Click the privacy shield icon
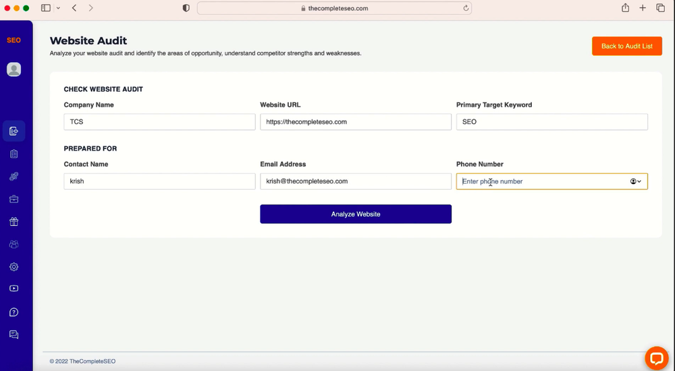Screen dimensions: 675x371 coord(186,7)
